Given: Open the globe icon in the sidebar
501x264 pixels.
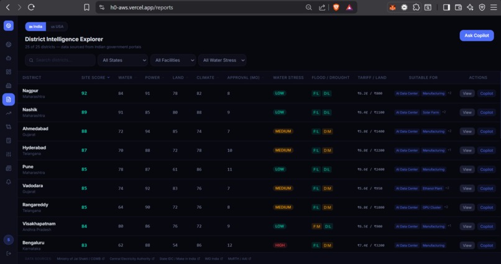Looking at the screenshot, I should 9,45.
